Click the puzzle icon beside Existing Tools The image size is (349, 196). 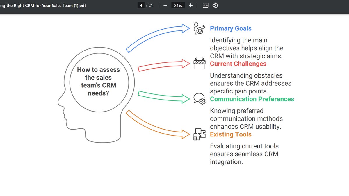(200, 134)
